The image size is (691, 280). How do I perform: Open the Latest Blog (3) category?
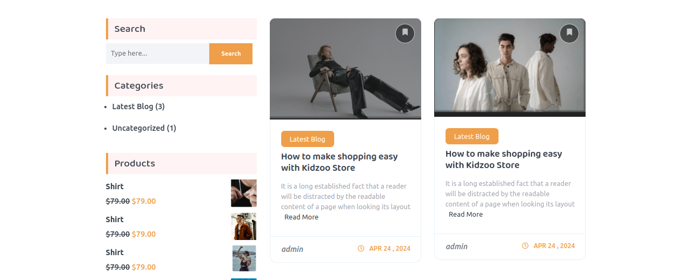(138, 106)
